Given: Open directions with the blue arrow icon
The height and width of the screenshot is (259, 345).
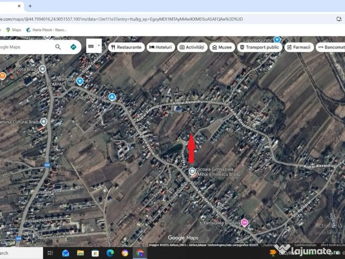Looking at the screenshot, I should [x=73, y=47].
